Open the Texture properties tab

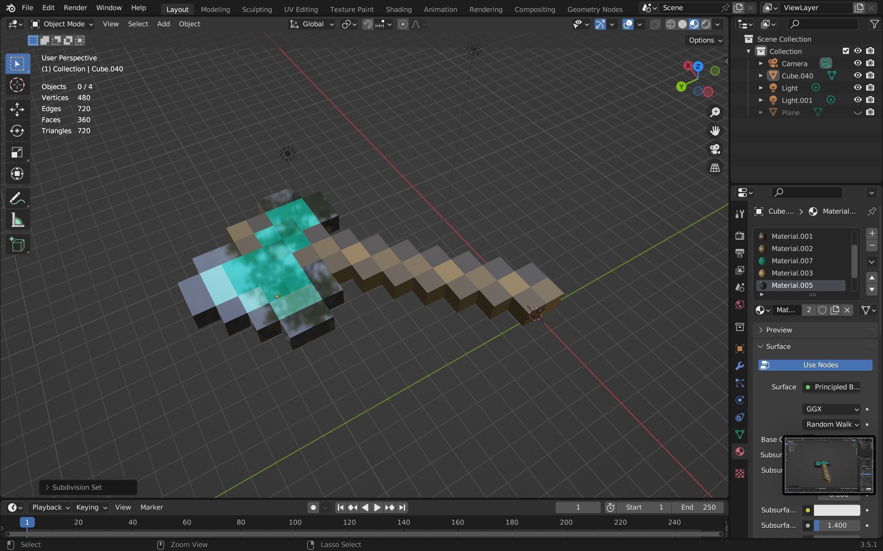pos(740,473)
